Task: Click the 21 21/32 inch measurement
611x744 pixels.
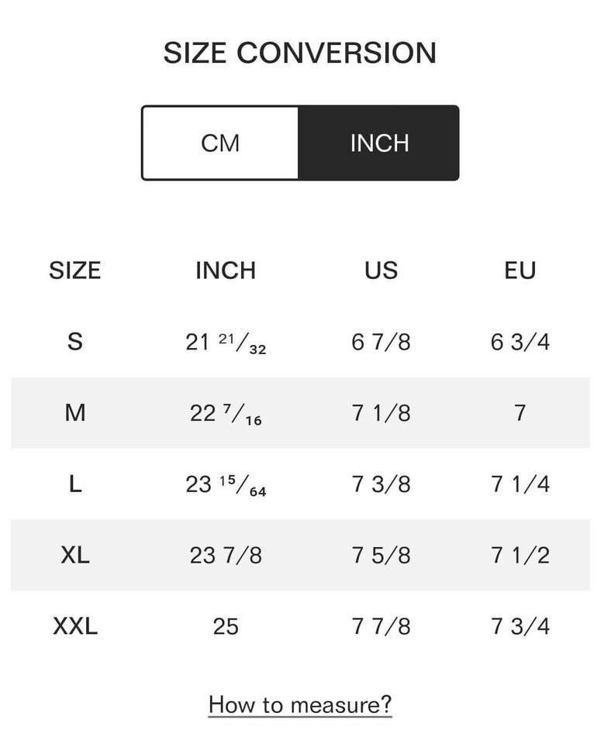Action: (226, 343)
